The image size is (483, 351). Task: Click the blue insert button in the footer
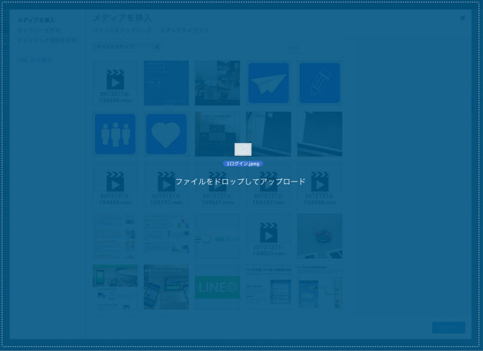(449, 327)
